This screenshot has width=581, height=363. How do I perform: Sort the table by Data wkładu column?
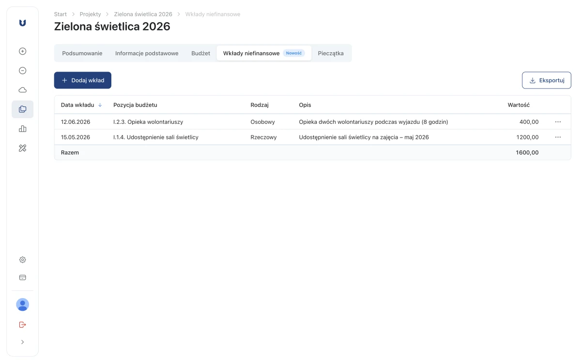click(81, 105)
